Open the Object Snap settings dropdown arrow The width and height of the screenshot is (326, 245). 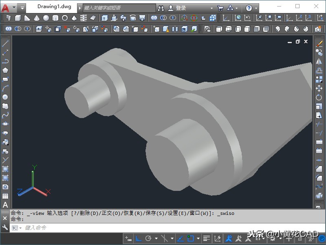[x=198, y=238]
